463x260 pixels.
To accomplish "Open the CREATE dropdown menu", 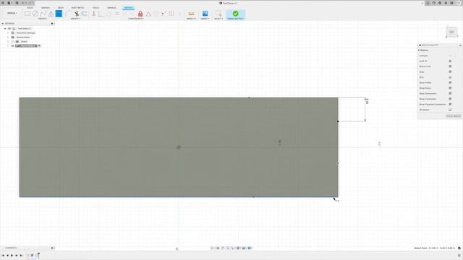I will point(42,19).
